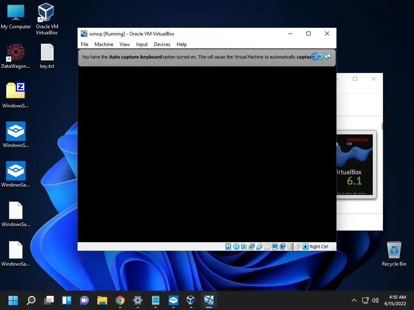Viewport: 414px width, 310px height.
Task: Open the USB devices indicator in status bar
Action: (x=259, y=247)
